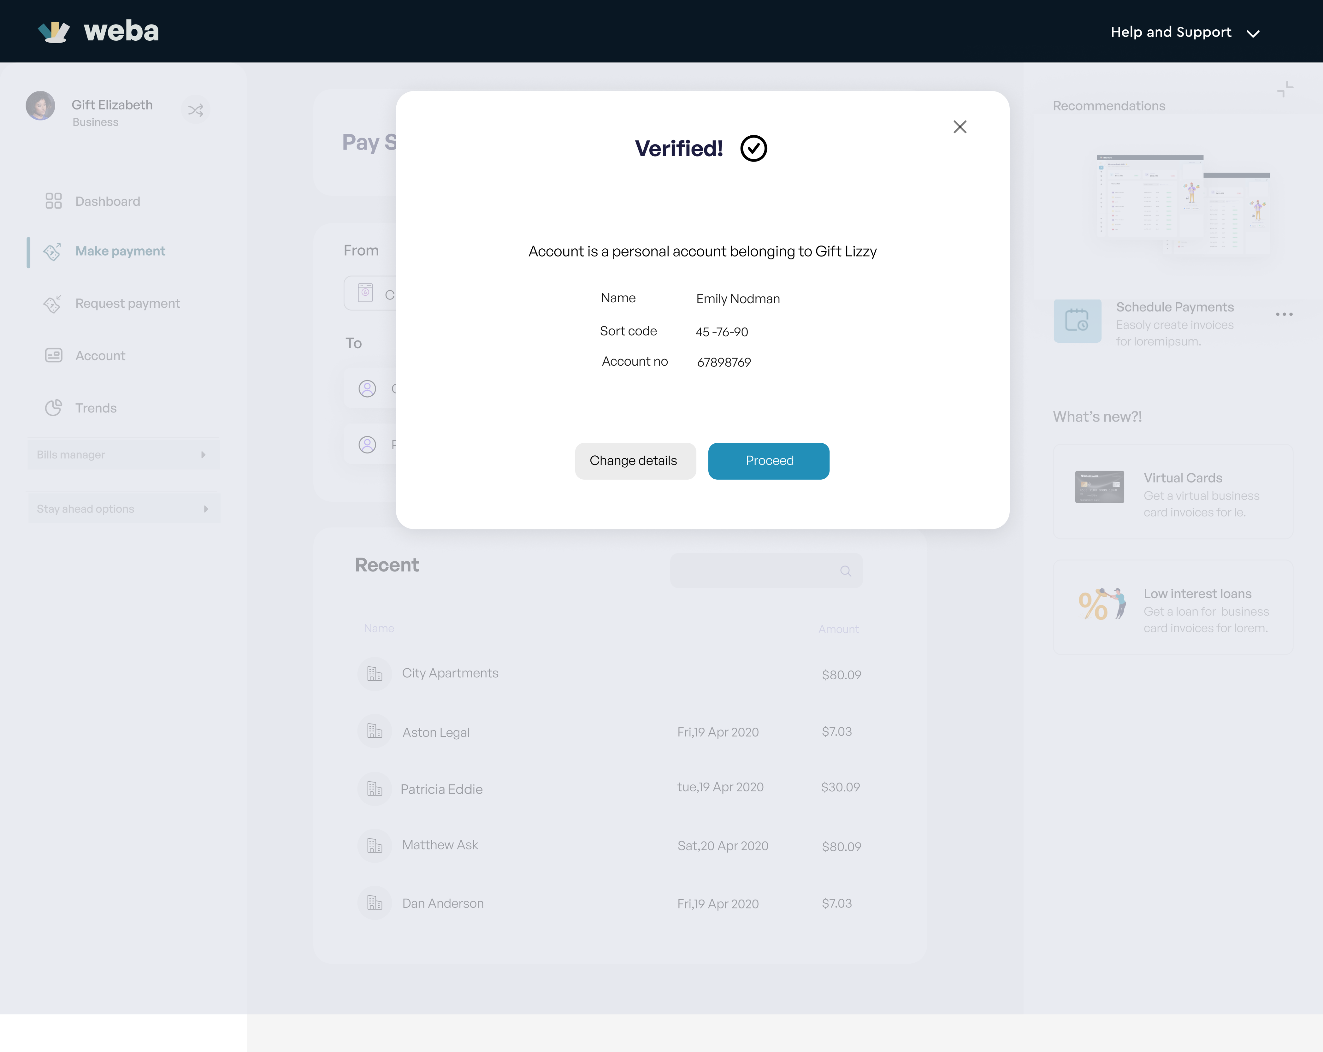Open the Help and Support dropdown
The width and height of the screenshot is (1323, 1052).
coord(1184,33)
